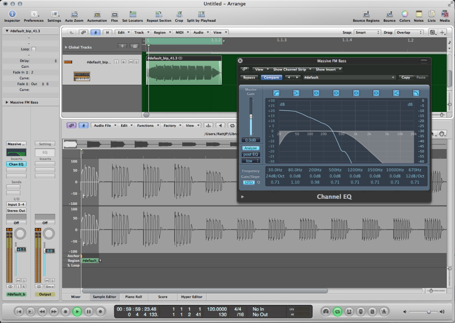Toggle the Loop checkbox in the Inspector
This screenshot has height=323, width=455.
point(34,49)
